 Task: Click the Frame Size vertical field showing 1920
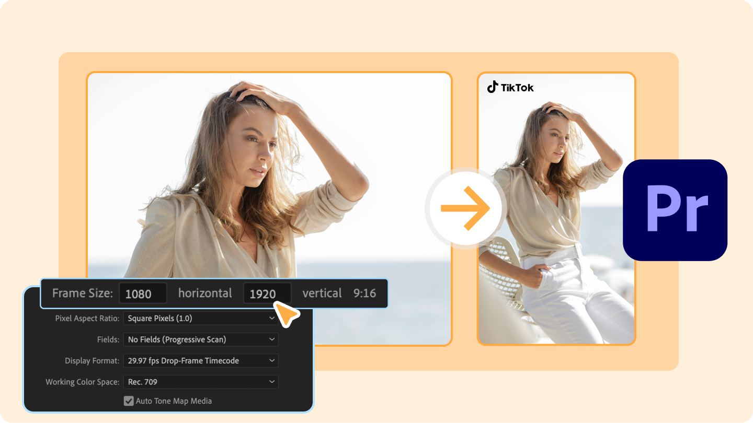[267, 293]
